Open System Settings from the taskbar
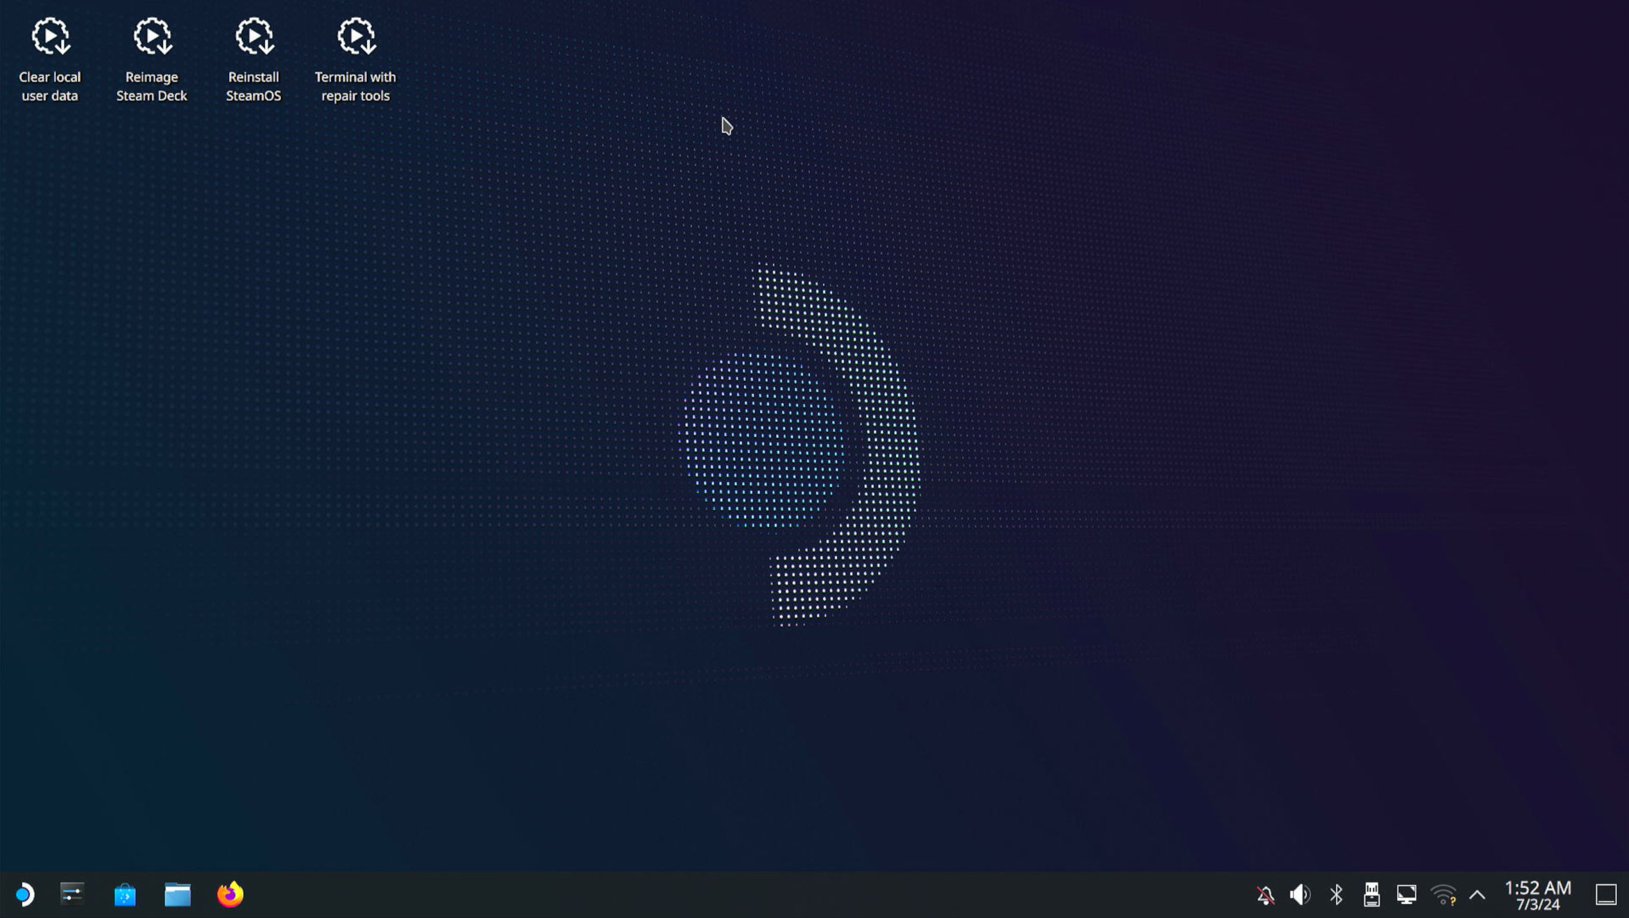This screenshot has height=918, width=1629. coord(72,894)
